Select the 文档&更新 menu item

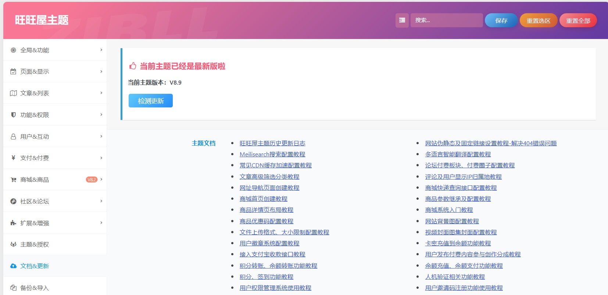pyautogui.click(x=55, y=266)
